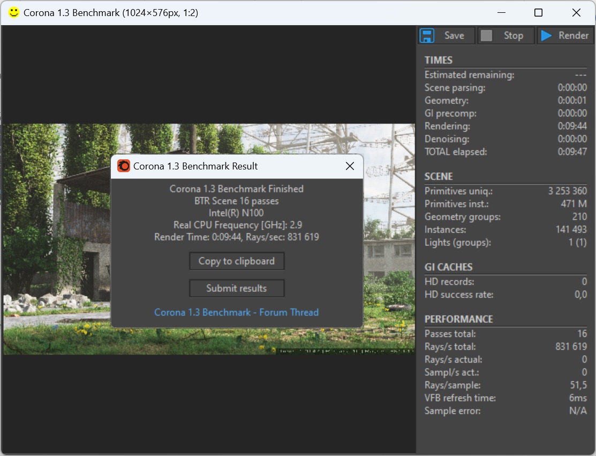Screen dimensions: 596x456
Task: Click the Render Time Rays/sec result line
Action: pyautogui.click(x=237, y=237)
